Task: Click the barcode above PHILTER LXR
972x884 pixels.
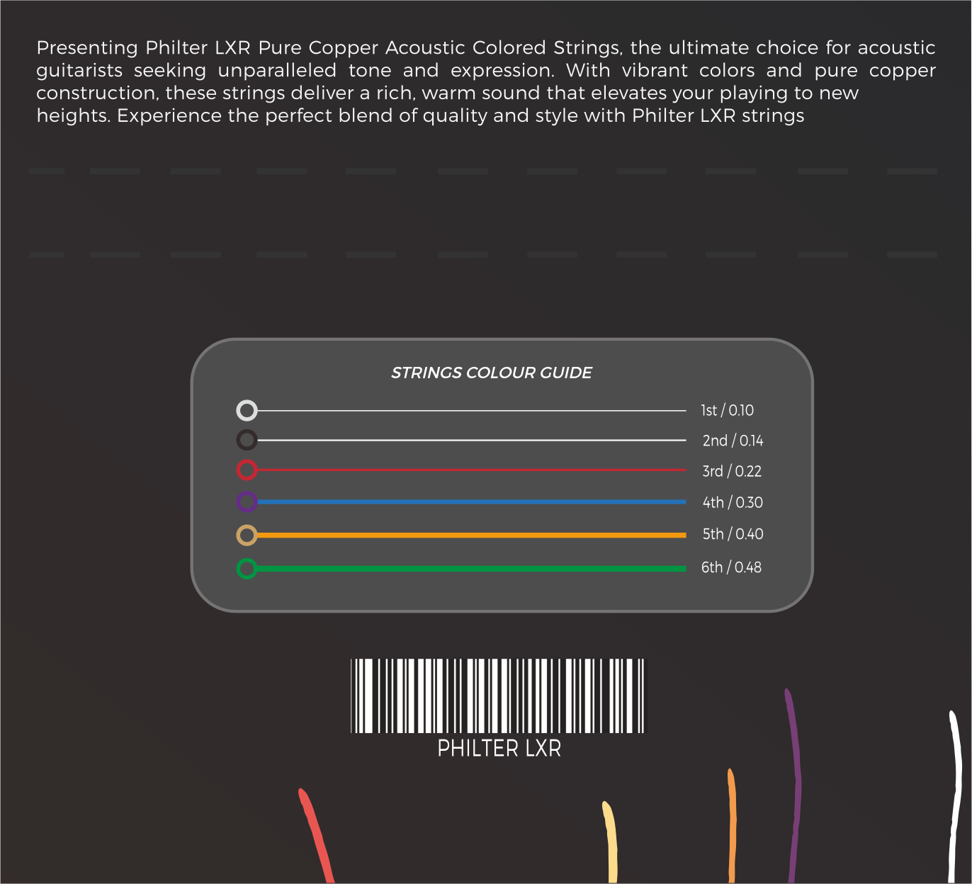Action: tap(498, 696)
